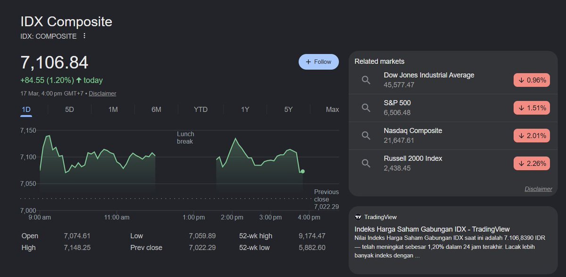The image size is (566, 277).
Task: Click the +84.55 (1.20%) change text
Action: (x=47, y=80)
